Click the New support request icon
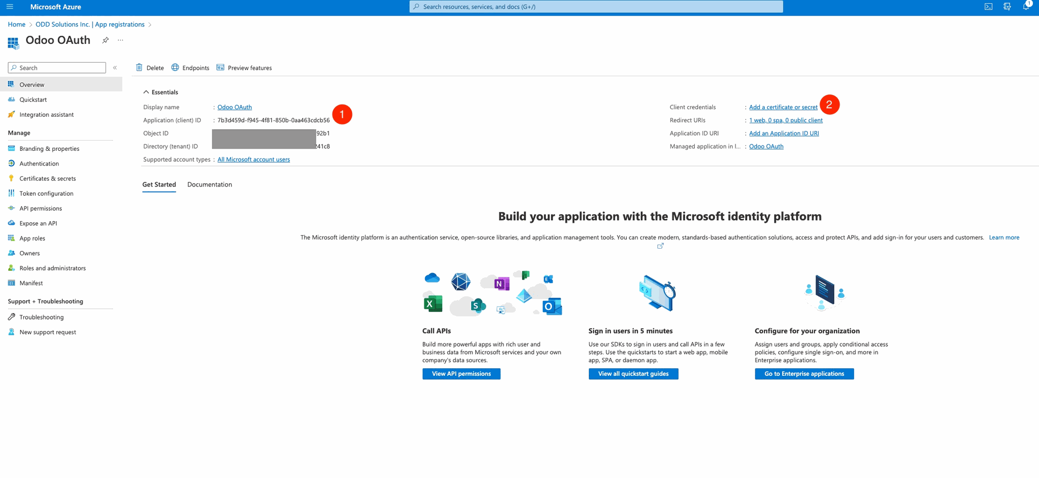Screen dimensions: 1039x478 11,332
